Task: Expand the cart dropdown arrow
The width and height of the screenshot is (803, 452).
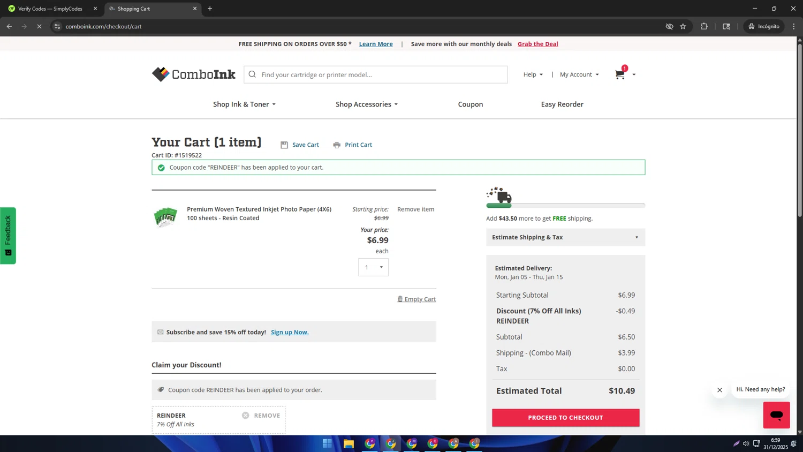Action: click(x=634, y=75)
